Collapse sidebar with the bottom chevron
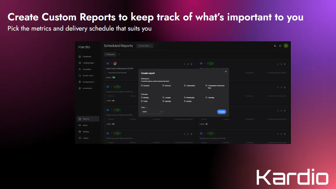Image resolution: width=336 pixels, height=189 pixels. pyautogui.click(x=101, y=141)
